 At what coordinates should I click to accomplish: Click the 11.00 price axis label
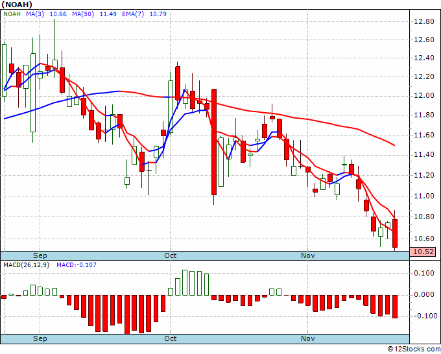coord(422,196)
